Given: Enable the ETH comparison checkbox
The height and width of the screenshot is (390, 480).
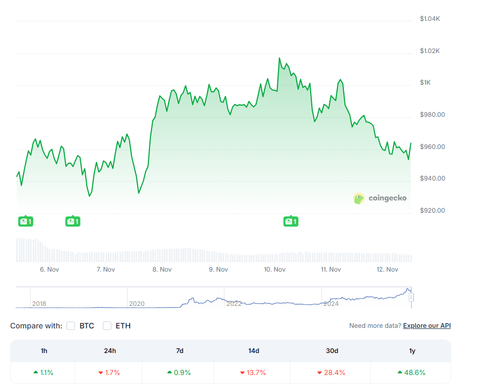Looking at the screenshot, I should 106,326.
